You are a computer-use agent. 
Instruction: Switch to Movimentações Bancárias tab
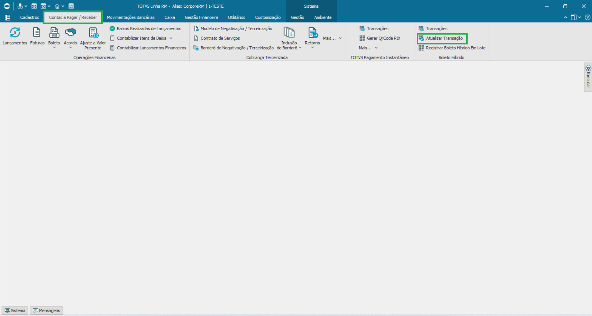[x=131, y=17]
